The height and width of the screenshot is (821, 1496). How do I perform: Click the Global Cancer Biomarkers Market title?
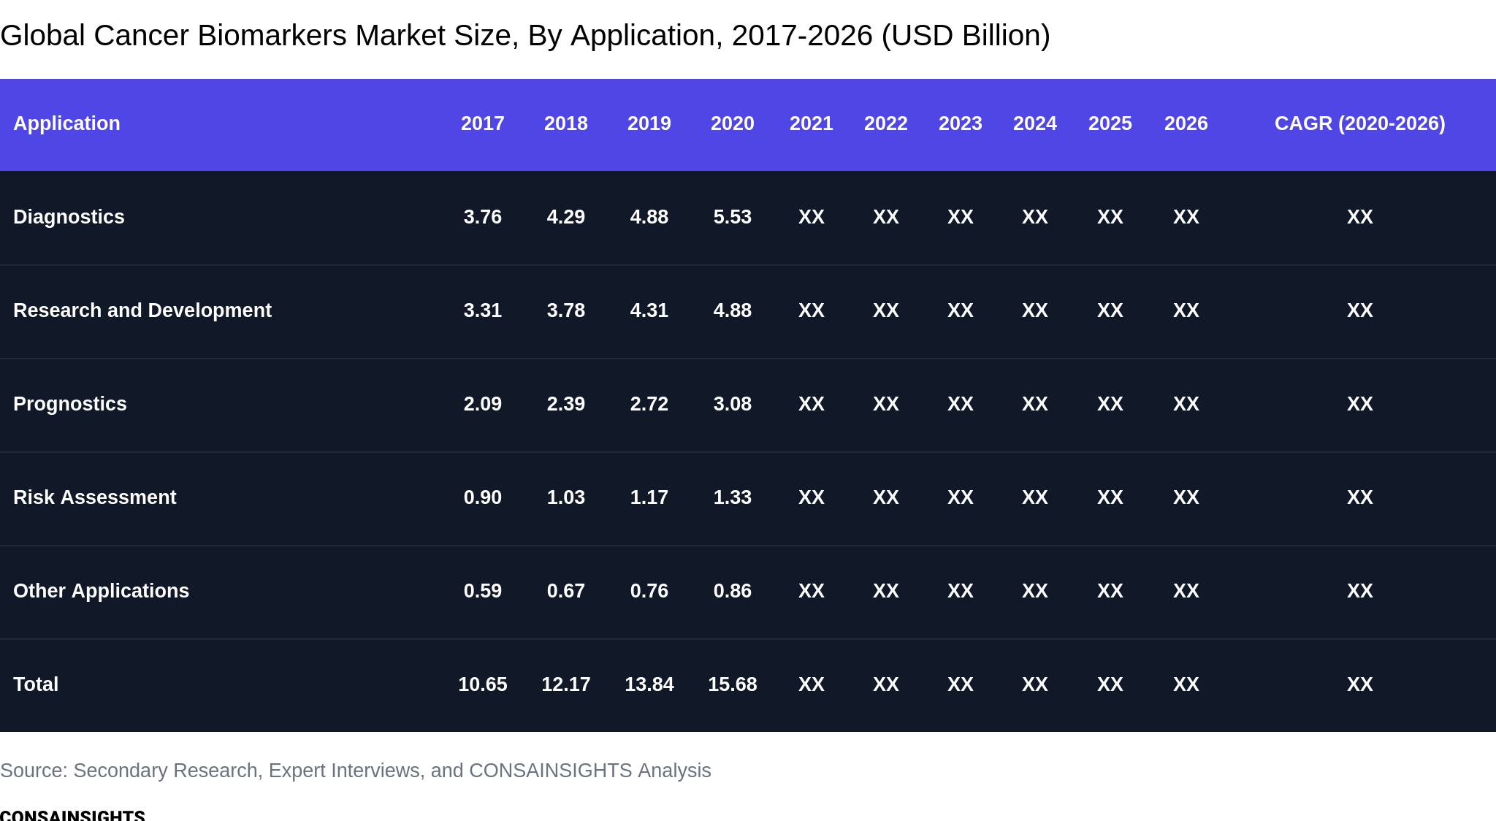(x=525, y=36)
